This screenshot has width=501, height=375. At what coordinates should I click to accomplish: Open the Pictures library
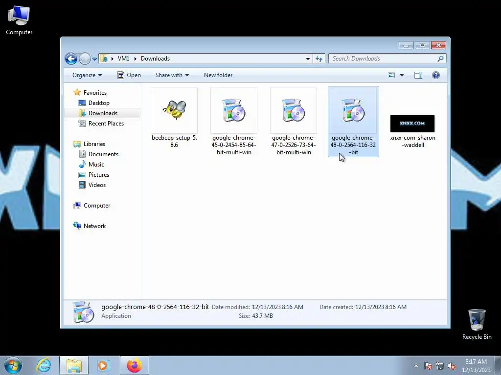click(x=99, y=175)
